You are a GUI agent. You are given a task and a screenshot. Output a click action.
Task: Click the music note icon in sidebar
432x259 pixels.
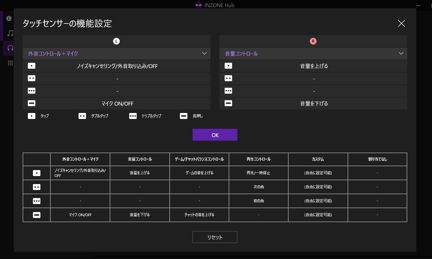[10, 33]
